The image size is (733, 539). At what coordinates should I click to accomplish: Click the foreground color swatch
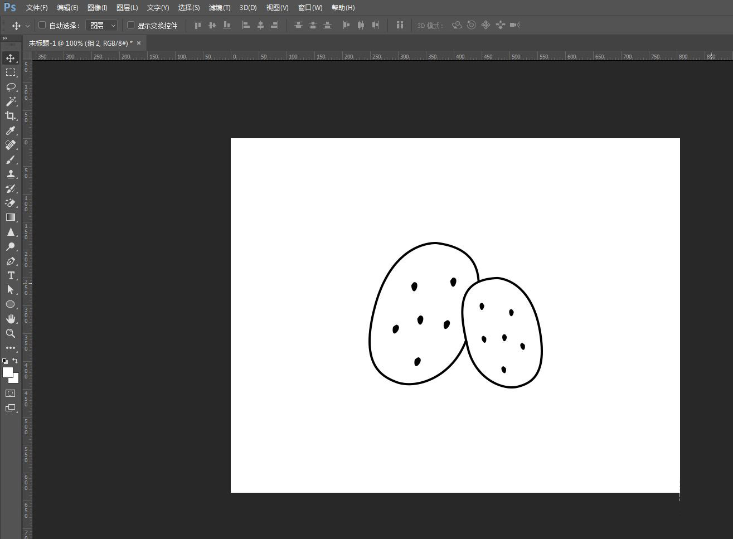(x=7, y=372)
